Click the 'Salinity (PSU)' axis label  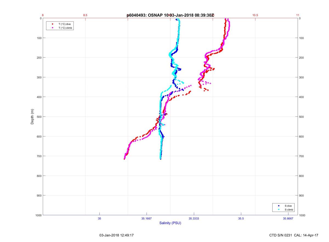170,223
